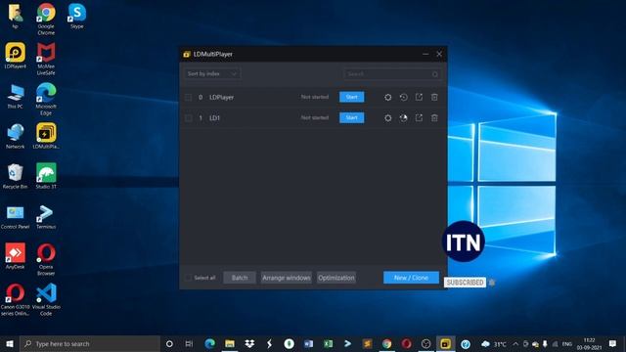Open Terminus desktop shortcut
Image resolution: width=626 pixels, height=352 pixels.
[46, 216]
